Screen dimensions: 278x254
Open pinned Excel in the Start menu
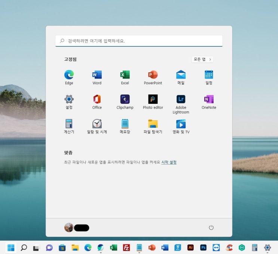tap(125, 78)
